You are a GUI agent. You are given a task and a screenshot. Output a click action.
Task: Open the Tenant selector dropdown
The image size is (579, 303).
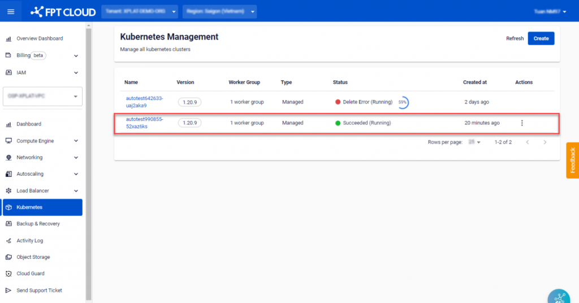(140, 11)
